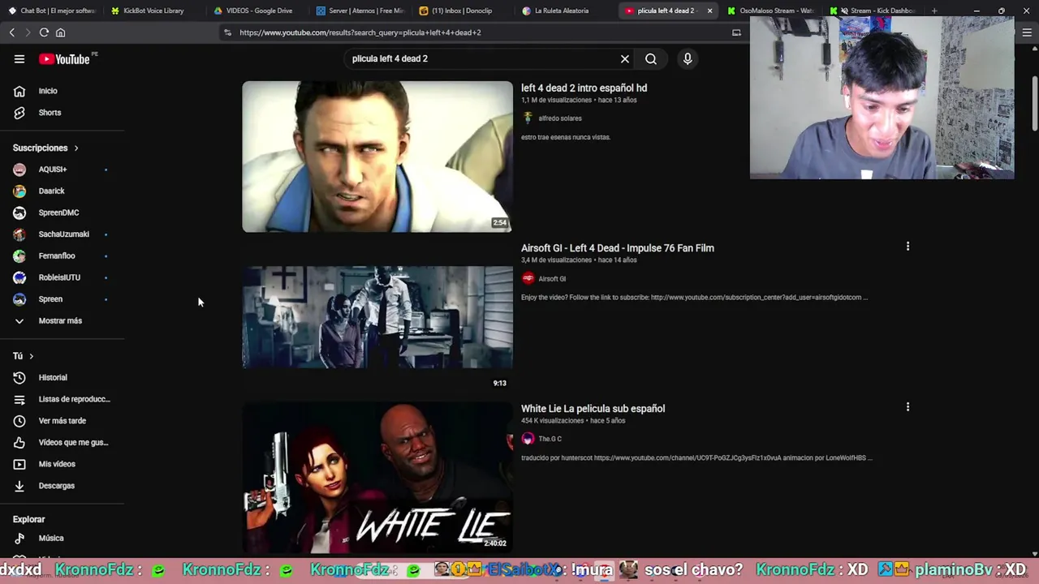Click the magnifier search button

coord(651,58)
